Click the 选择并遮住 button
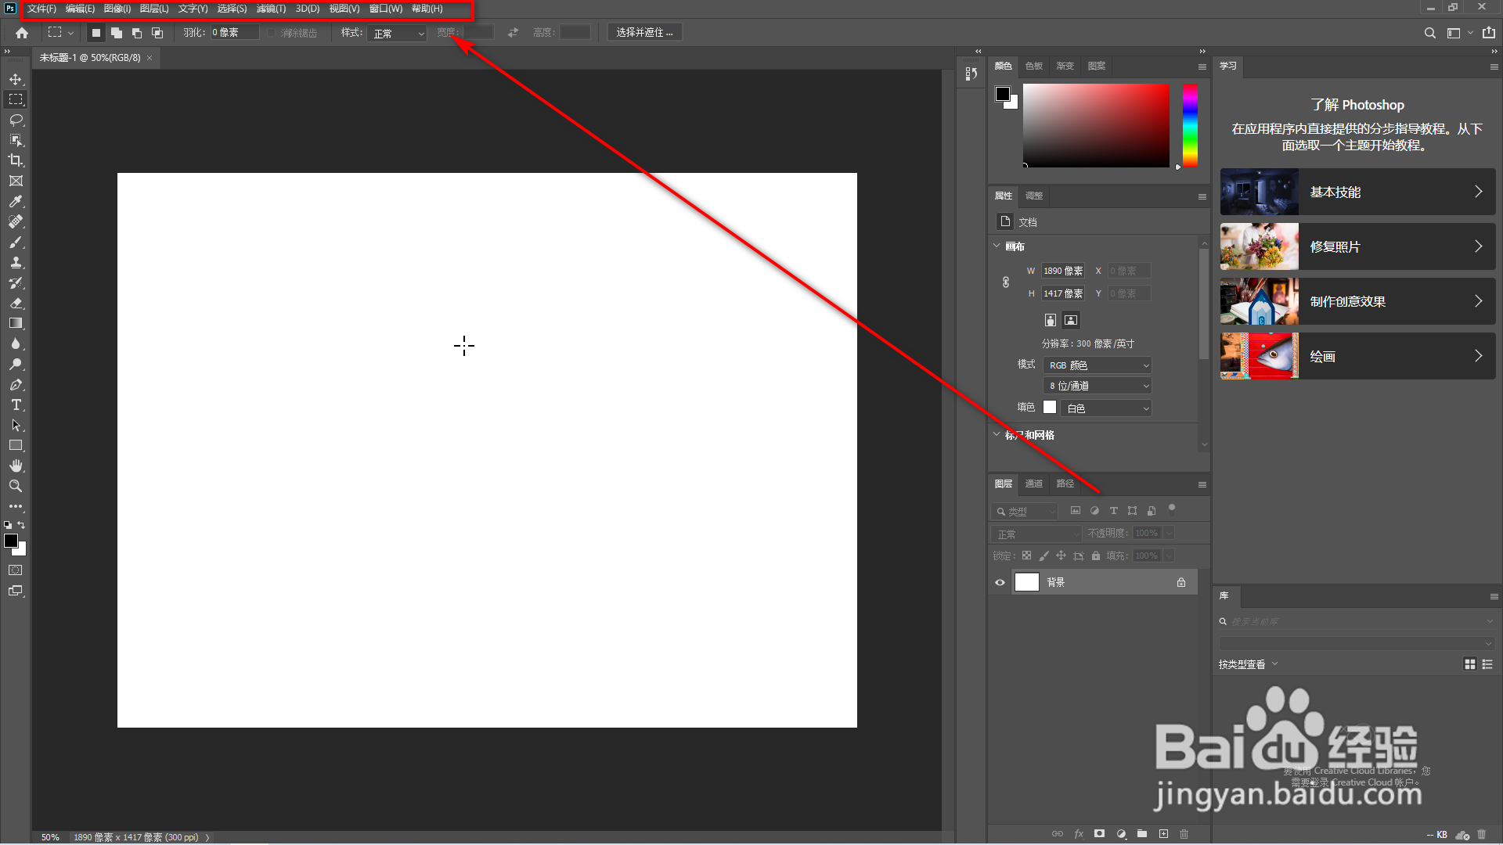Screen dimensions: 1503x845 (644, 32)
